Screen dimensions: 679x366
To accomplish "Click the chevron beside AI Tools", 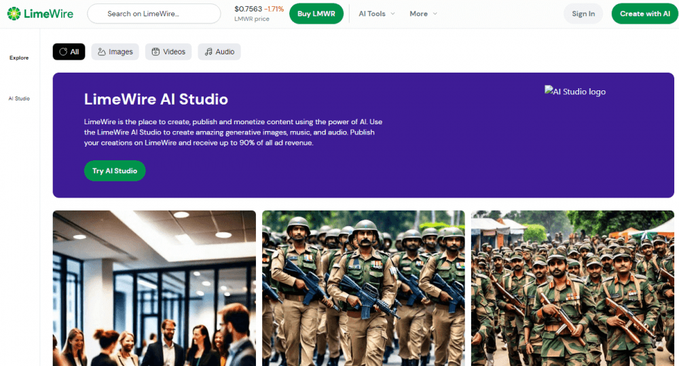I will click(x=392, y=14).
